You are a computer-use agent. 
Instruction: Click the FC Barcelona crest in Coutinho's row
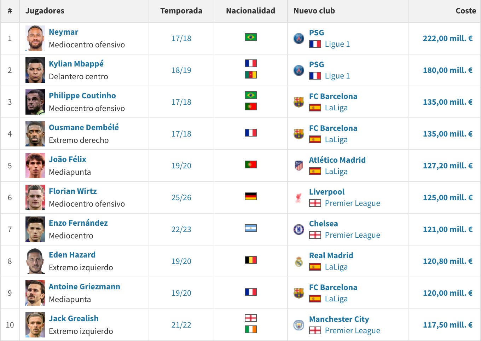tap(299, 102)
